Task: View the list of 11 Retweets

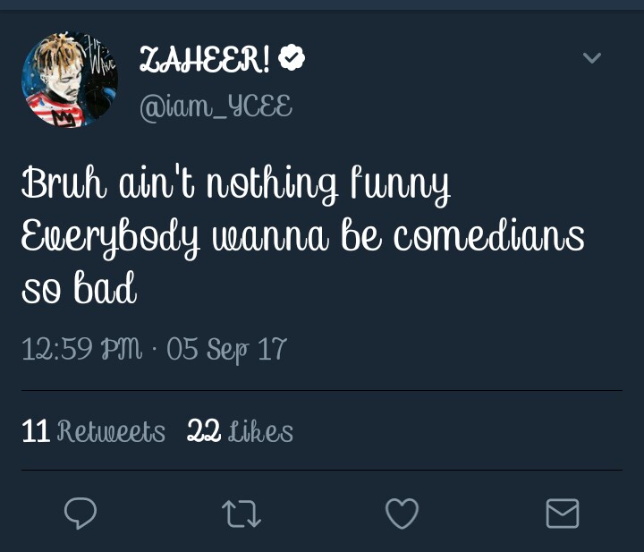Action: 94,432
